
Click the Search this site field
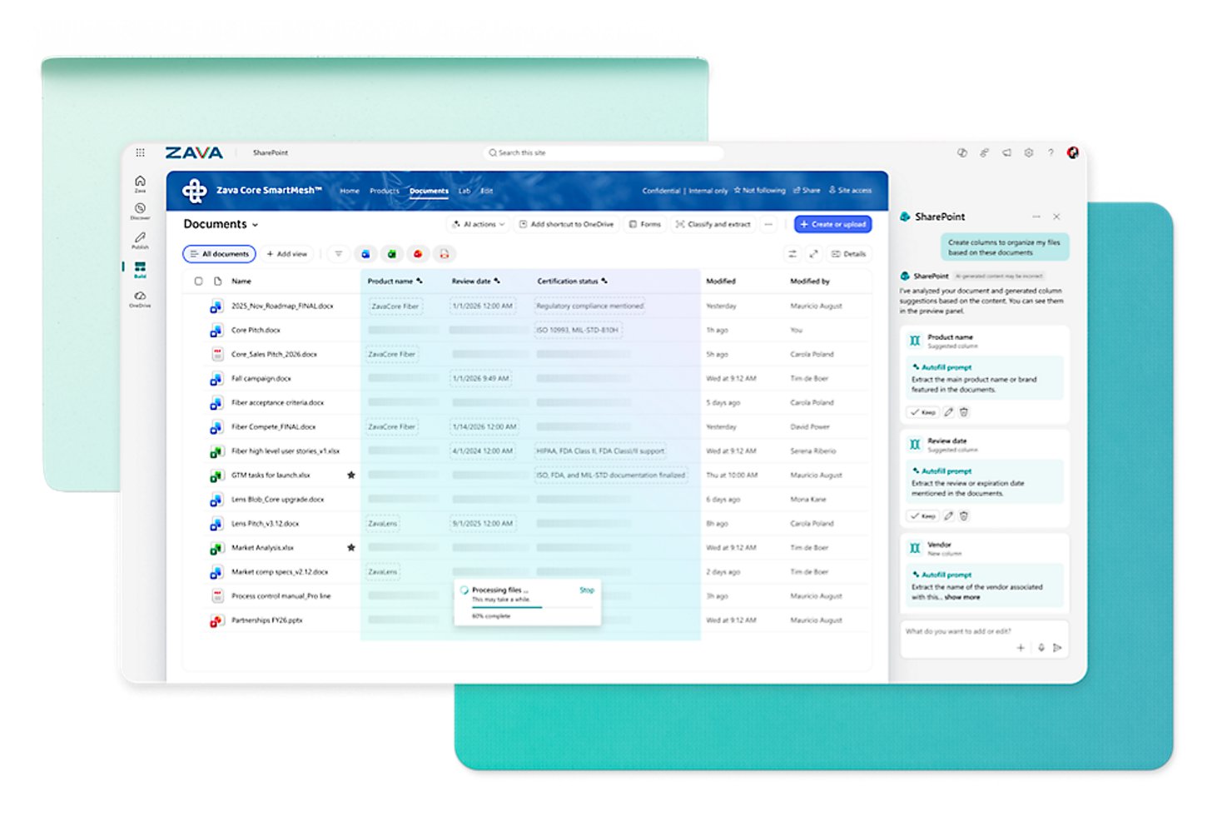coord(604,152)
